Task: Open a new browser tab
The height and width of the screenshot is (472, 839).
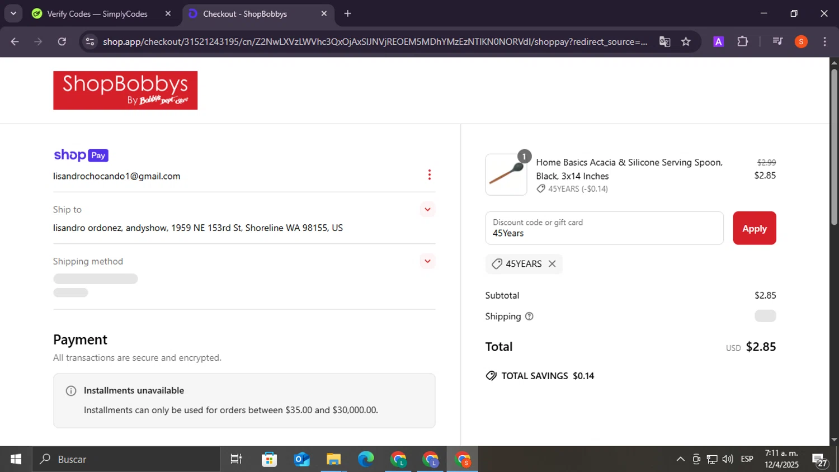Action: click(348, 13)
